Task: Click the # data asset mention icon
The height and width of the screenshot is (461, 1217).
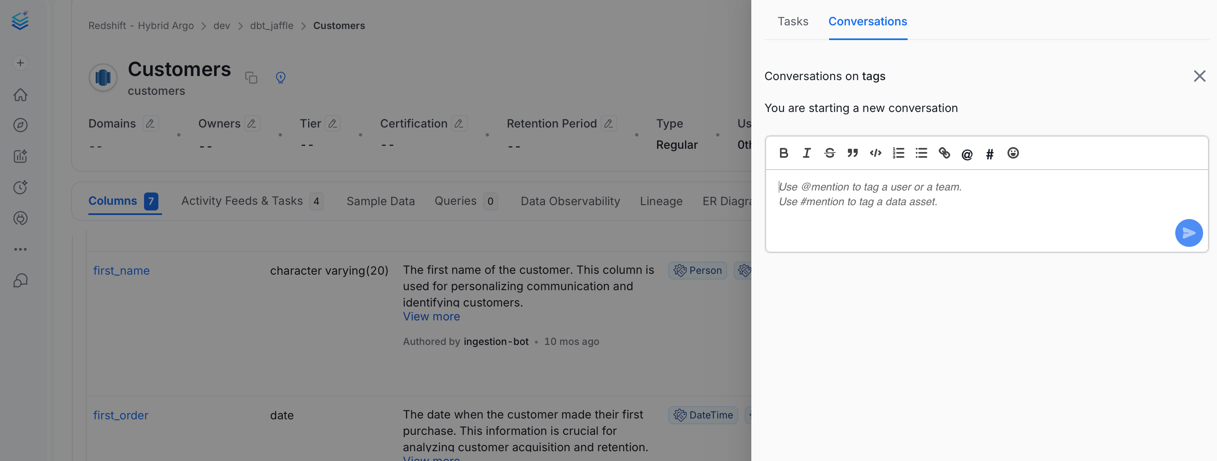Action: pos(990,154)
